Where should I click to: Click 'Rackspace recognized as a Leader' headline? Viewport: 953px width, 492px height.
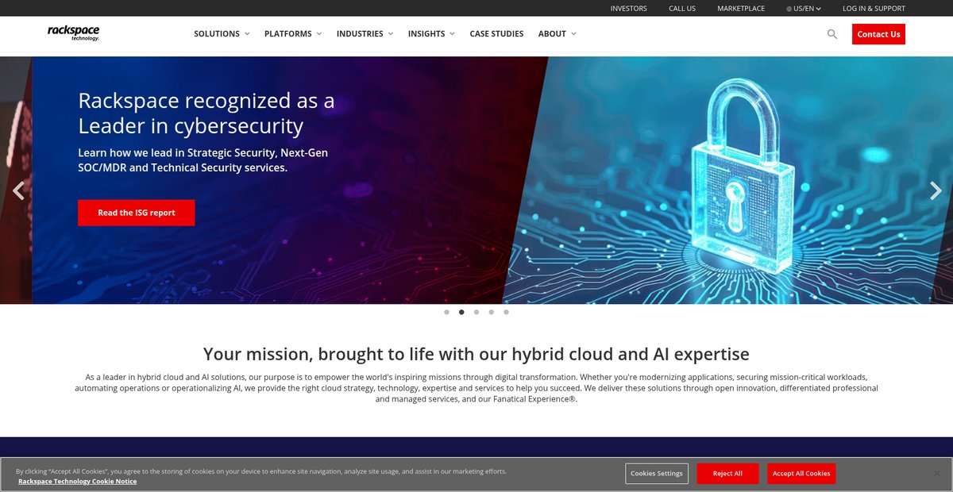(206, 113)
